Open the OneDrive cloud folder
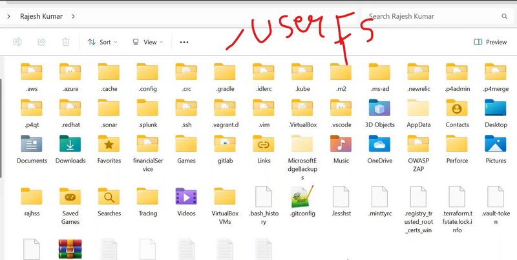The height and width of the screenshot is (260, 517). coord(380,145)
